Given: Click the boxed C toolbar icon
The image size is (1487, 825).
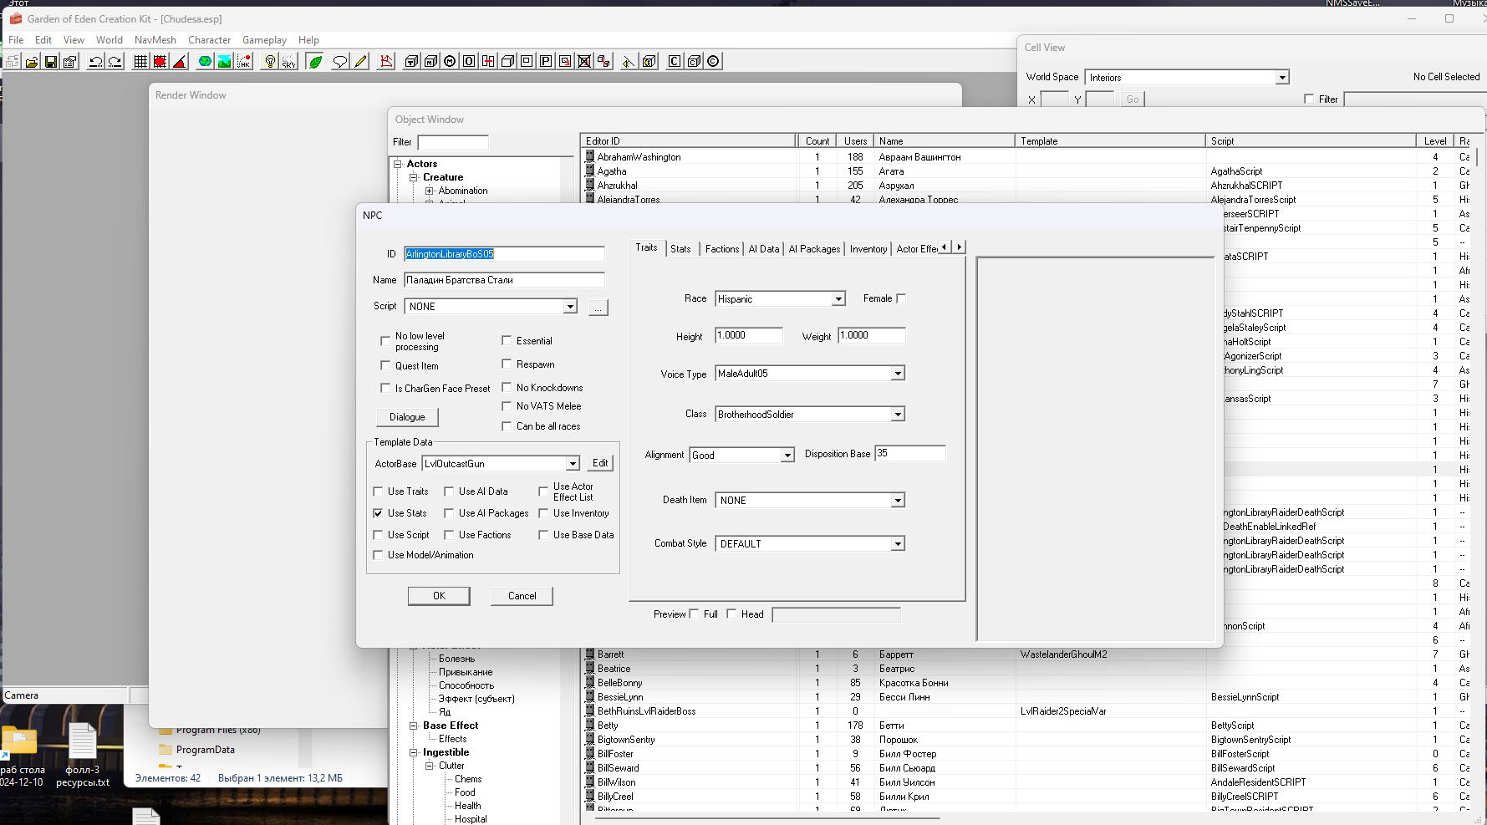Looking at the screenshot, I should 675,61.
